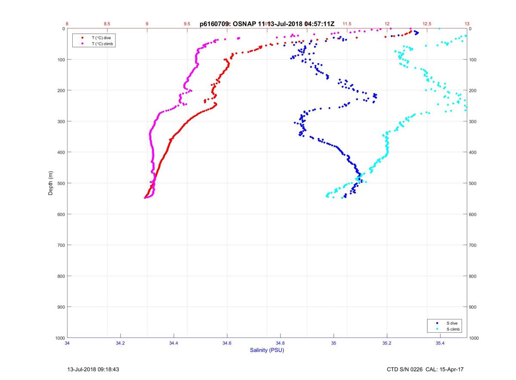Select the 'T (°C) climb' legend entry
Viewport: 516px width, 380px height.
102,44
